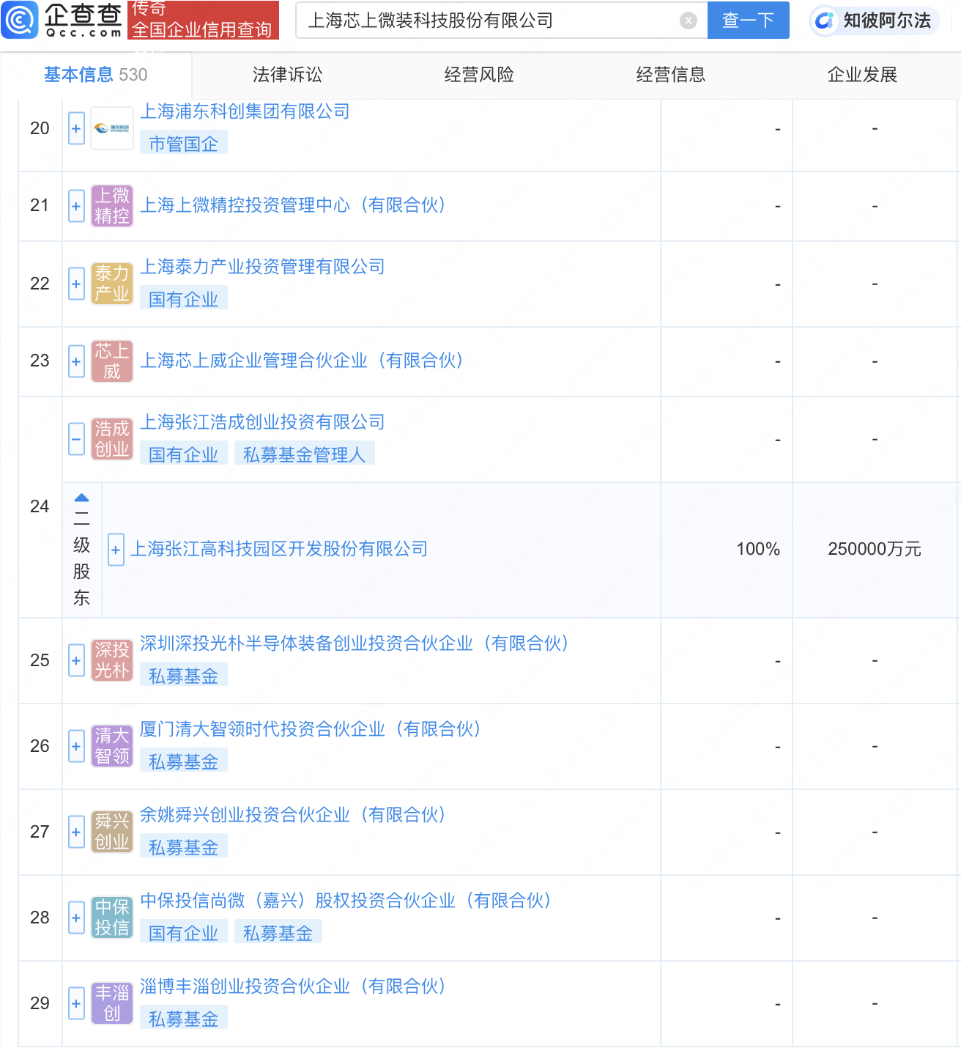Open 上海浦东科创集团有限公司 link
The image size is (961, 1048).
coord(245,111)
